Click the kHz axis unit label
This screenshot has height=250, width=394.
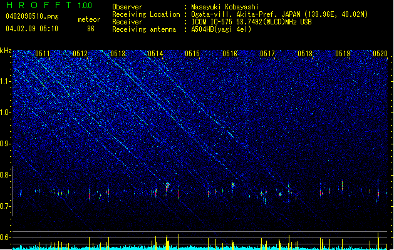[6, 51]
